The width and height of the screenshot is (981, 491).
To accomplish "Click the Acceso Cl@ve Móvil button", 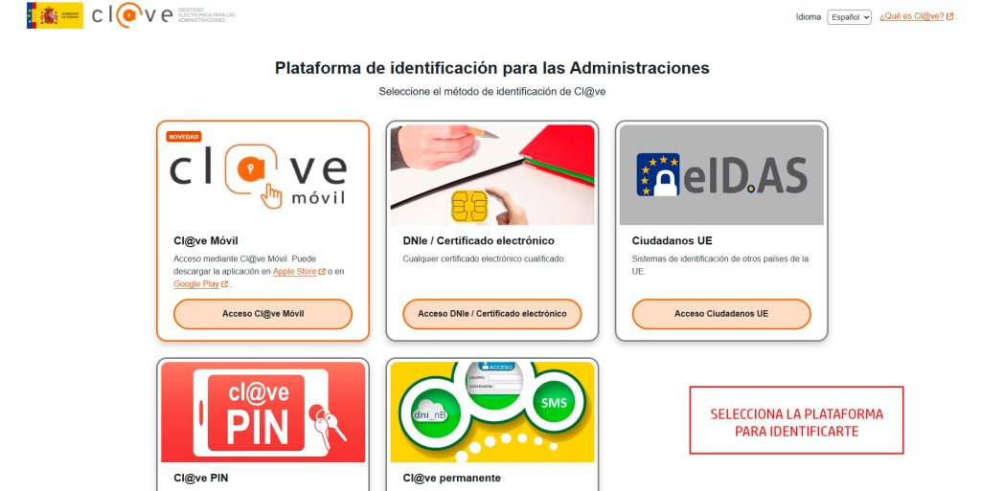I will [x=262, y=314].
